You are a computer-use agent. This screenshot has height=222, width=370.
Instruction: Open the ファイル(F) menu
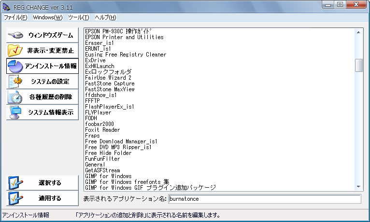pyautogui.click(x=15, y=17)
